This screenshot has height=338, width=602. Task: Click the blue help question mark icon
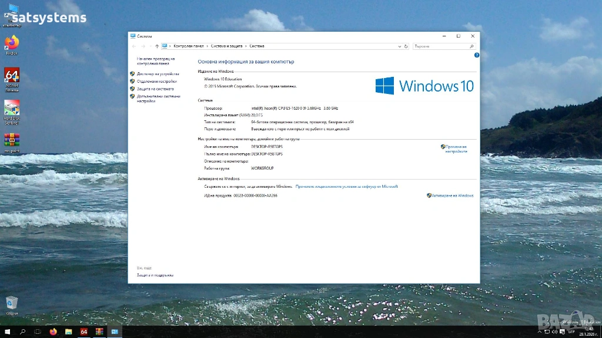(x=476, y=55)
